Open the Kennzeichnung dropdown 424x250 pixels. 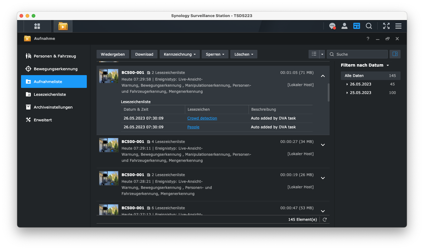pos(180,54)
